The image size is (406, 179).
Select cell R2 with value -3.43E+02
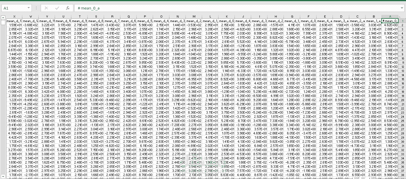click(x=112, y=25)
